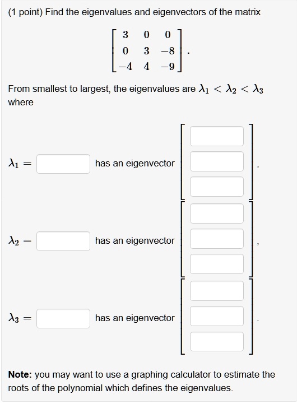Click middle entry of λ2 eigenvector
Viewport: 297px width, 404px height.
pos(217,239)
